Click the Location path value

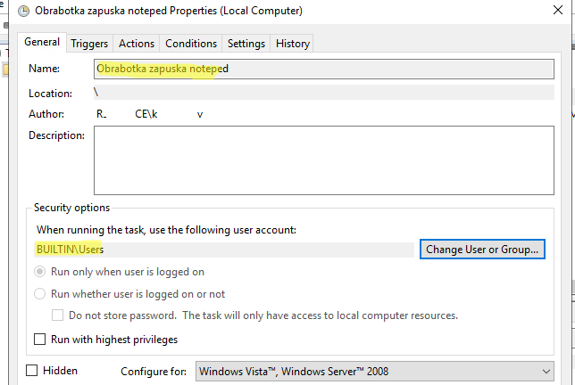[324, 93]
